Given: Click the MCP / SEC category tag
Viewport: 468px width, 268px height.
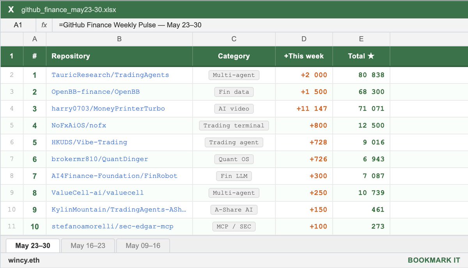Looking at the screenshot, I should (x=234, y=226).
